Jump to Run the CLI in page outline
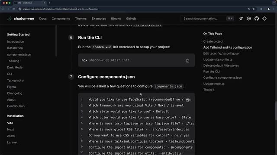The height and width of the screenshot is (155, 277). 212,71
